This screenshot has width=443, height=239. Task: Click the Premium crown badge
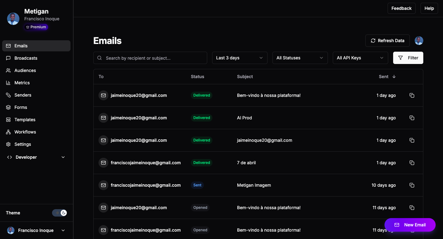click(36, 27)
